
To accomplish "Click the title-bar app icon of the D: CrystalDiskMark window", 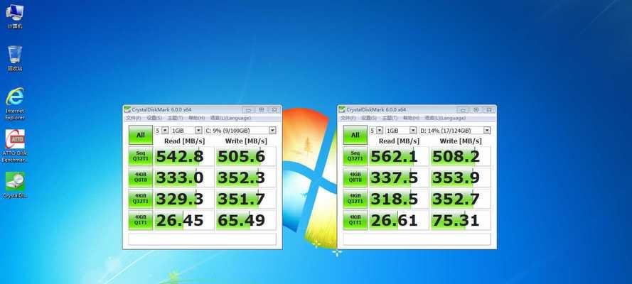I will pyautogui.click(x=342, y=109).
